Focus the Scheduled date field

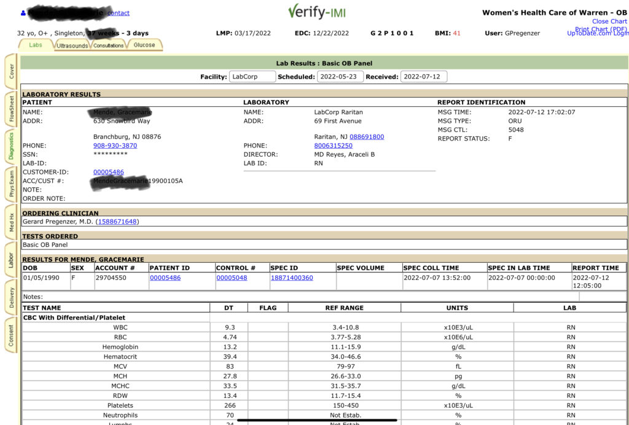pyautogui.click(x=340, y=77)
